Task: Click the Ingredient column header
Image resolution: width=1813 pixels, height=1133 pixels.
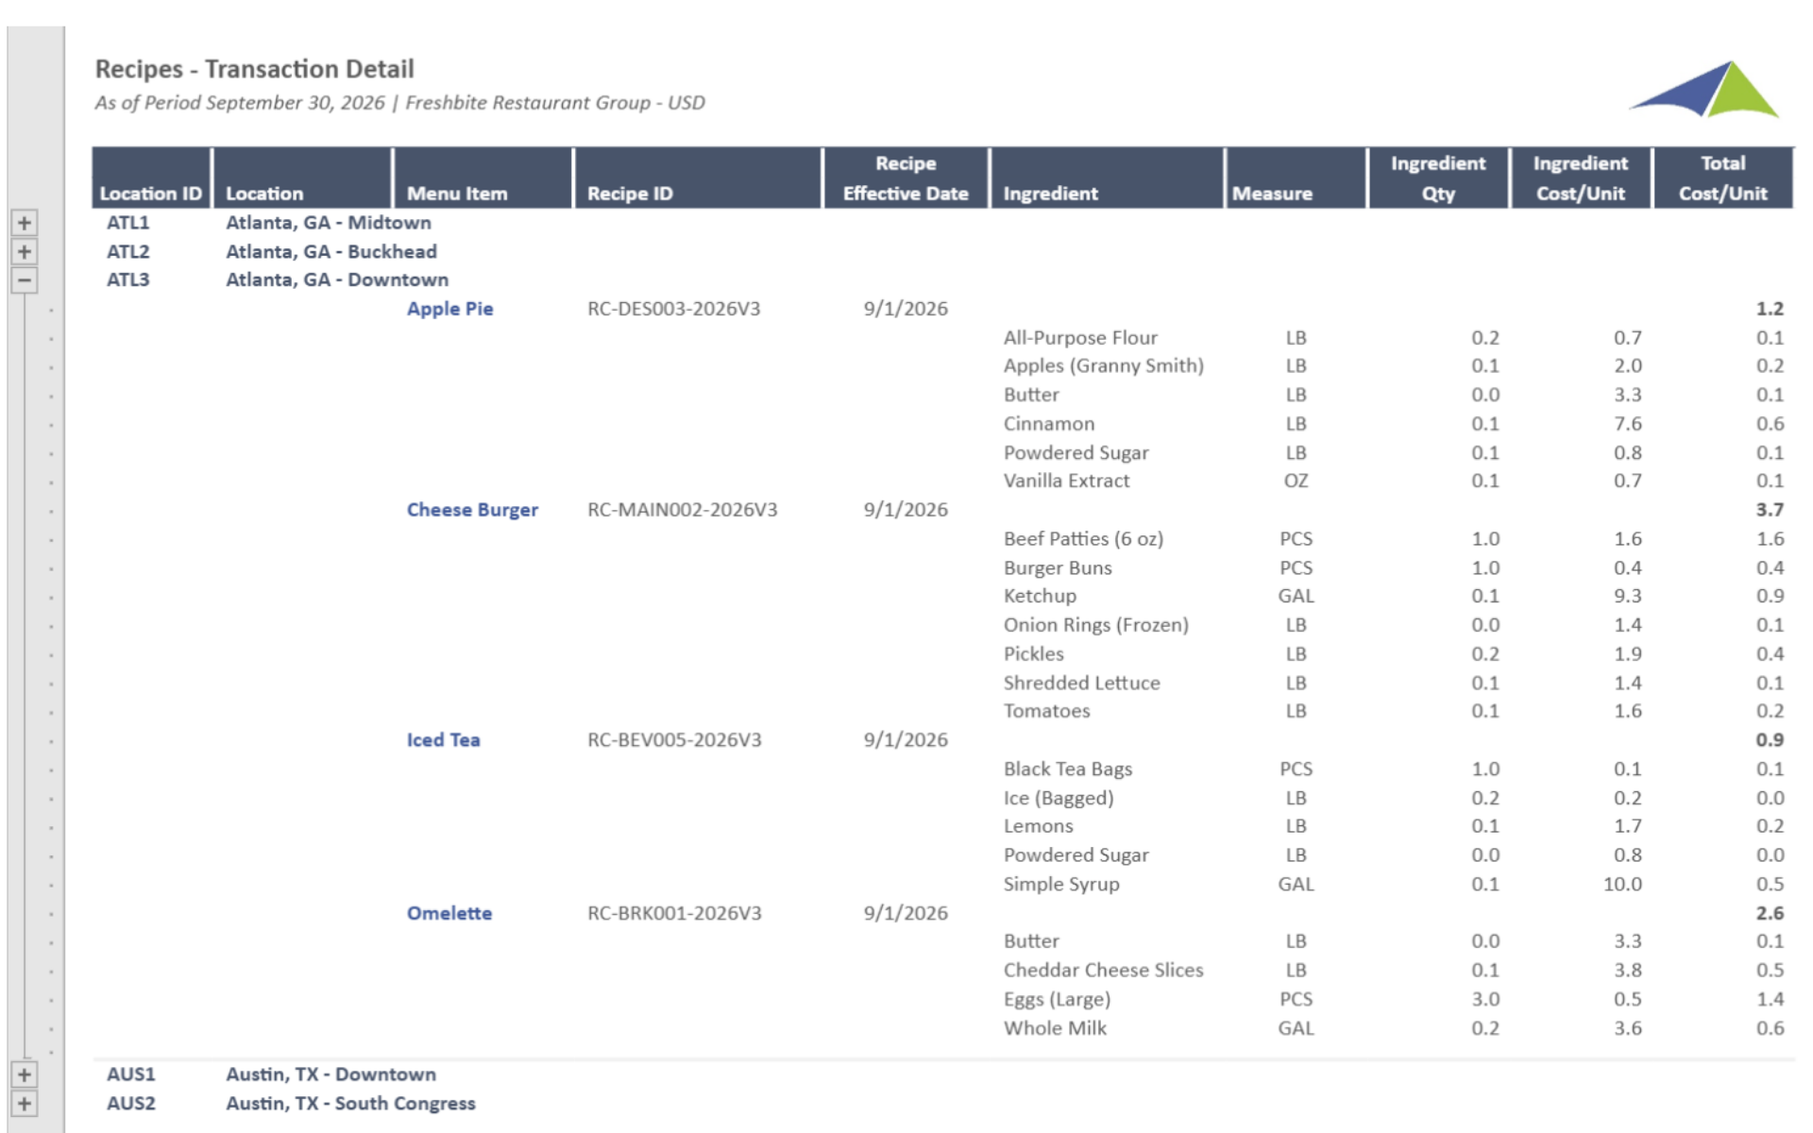Action: point(1050,193)
